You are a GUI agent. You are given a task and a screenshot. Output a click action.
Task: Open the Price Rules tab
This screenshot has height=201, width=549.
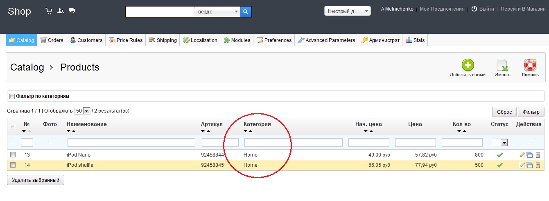(126, 40)
